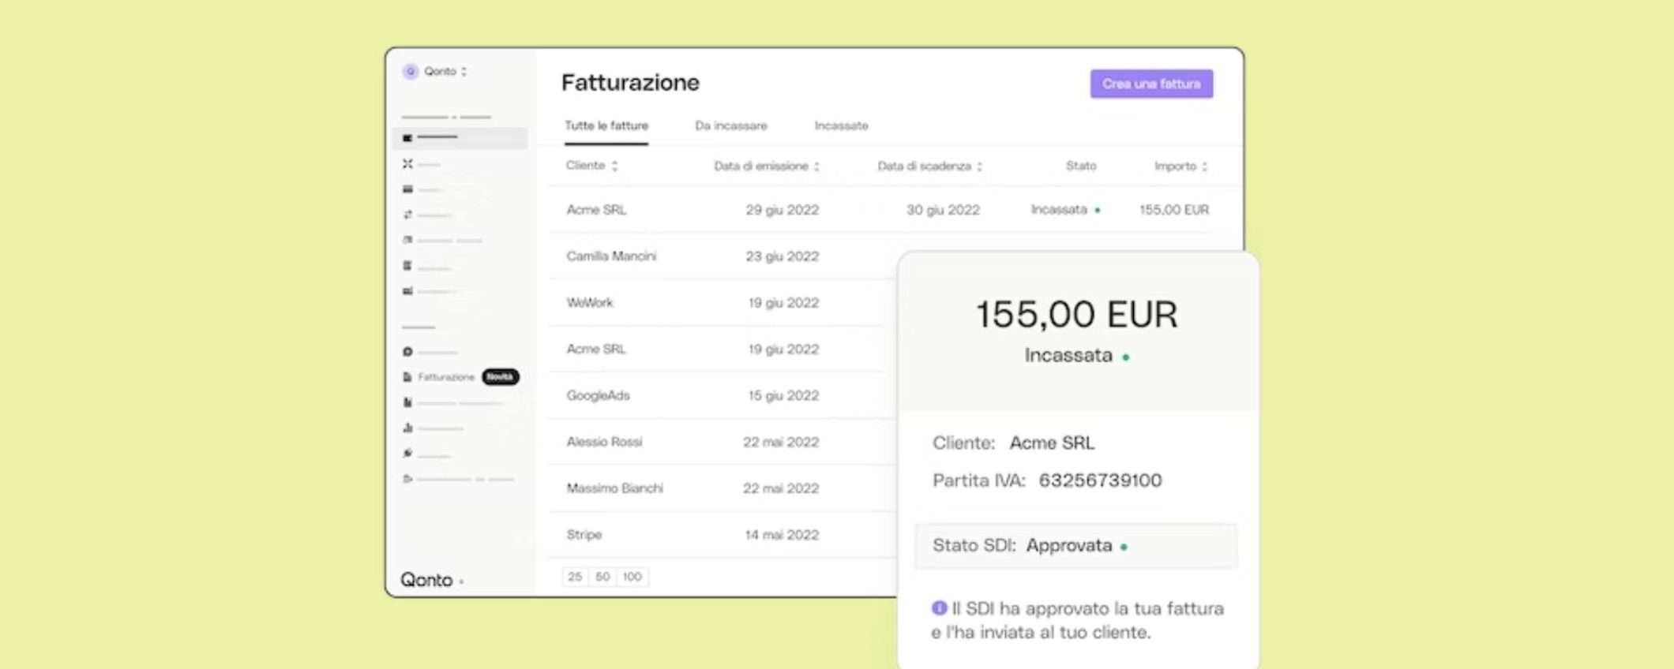Show 50 invoices per page
Screen dimensions: 1674x669
pyautogui.click(x=602, y=577)
